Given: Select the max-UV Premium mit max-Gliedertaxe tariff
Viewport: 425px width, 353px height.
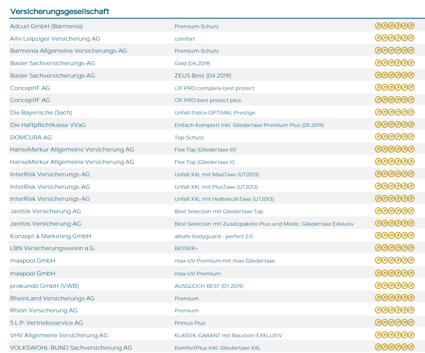Looking at the screenshot, I should 225,261.
